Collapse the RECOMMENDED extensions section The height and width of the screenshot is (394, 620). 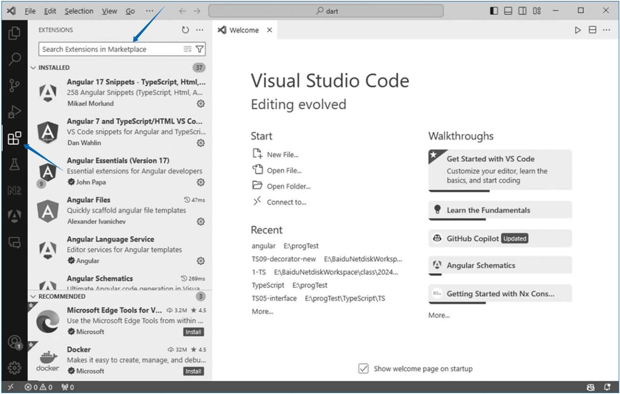pyautogui.click(x=34, y=297)
